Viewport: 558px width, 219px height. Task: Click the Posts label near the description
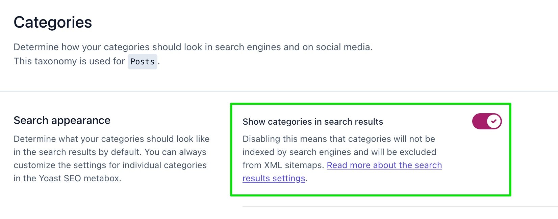(143, 61)
